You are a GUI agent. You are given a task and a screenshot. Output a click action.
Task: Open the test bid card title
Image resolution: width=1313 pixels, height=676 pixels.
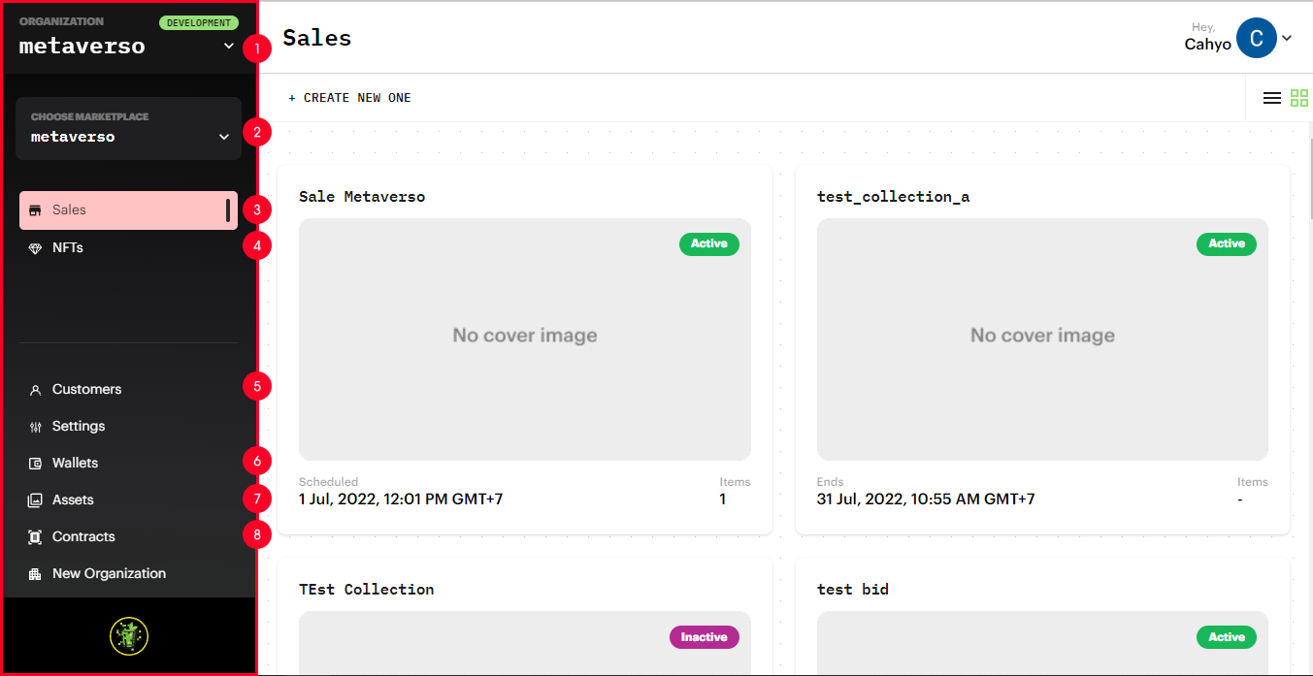[853, 590]
